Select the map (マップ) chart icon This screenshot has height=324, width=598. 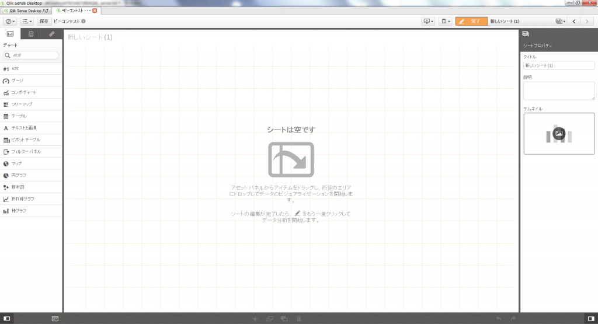click(6, 163)
